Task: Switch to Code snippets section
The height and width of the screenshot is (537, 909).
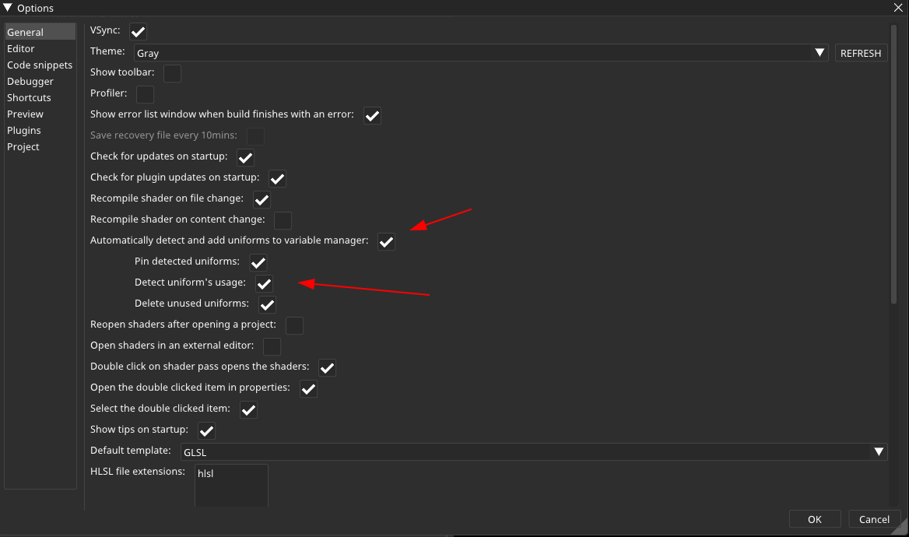Action: (x=40, y=65)
